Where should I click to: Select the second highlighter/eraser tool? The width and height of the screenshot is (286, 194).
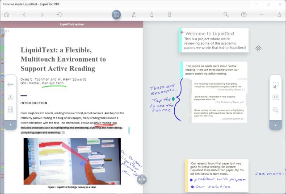click(169, 15)
